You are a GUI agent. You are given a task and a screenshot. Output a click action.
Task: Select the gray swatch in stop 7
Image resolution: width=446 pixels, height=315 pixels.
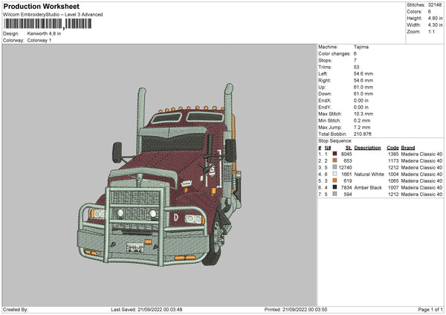tap(335, 195)
